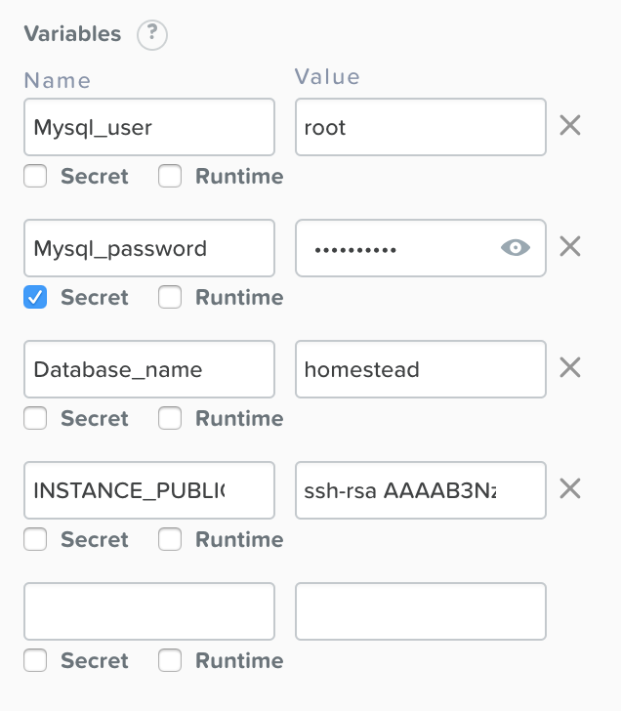Open the Variables help question-mark icon
Viewport: 621px width, 711px height.
(152, 35)
